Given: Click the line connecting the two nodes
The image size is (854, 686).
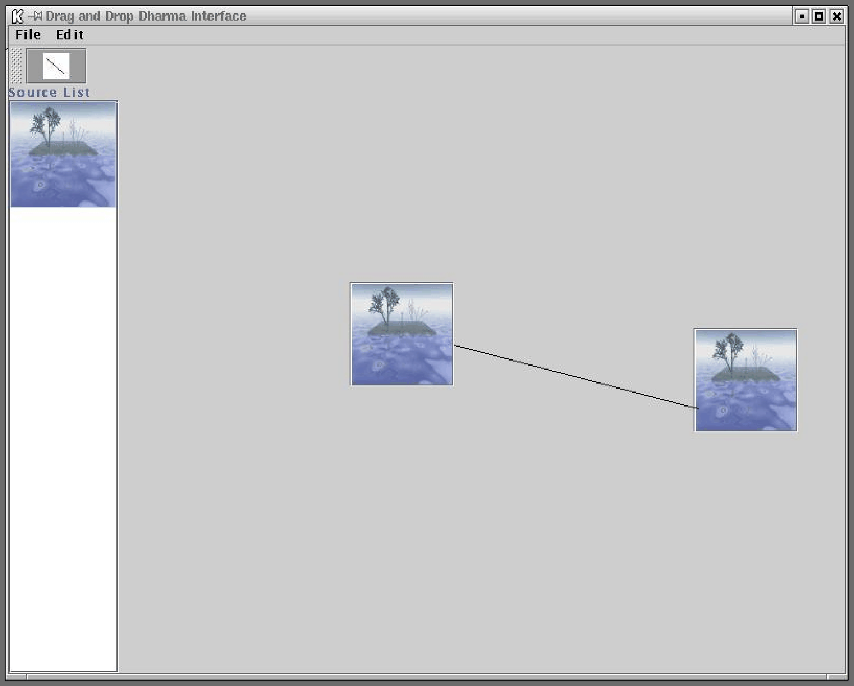Looking at the screenshot, I should pyautogui.click(x=575, y=377).
